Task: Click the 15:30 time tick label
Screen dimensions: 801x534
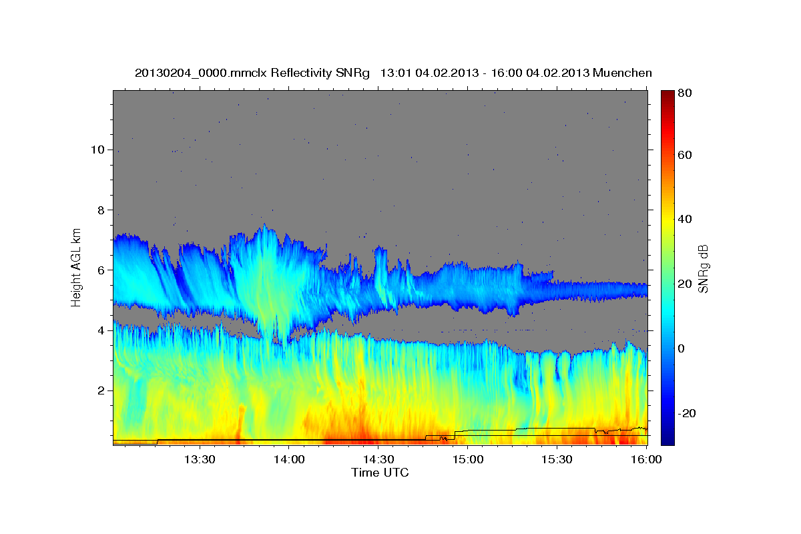Action: pos(557,459)
